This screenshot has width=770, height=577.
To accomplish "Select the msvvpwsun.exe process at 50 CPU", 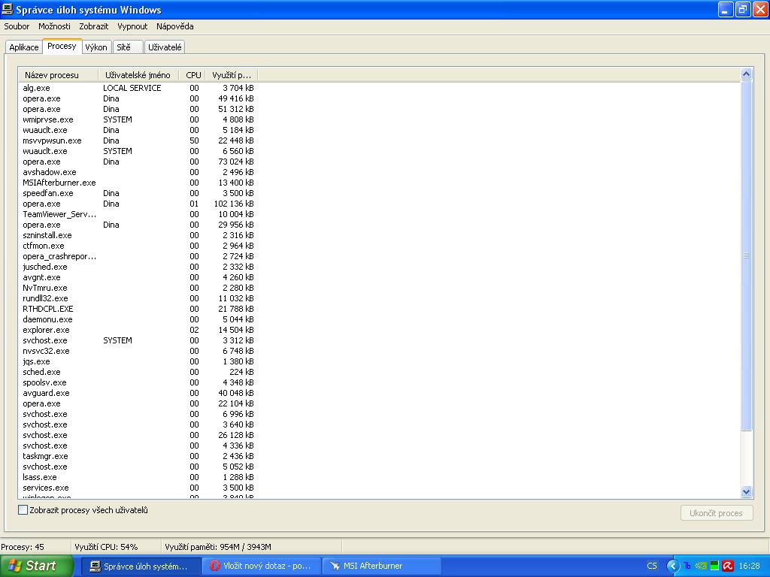I will point(138,140).
